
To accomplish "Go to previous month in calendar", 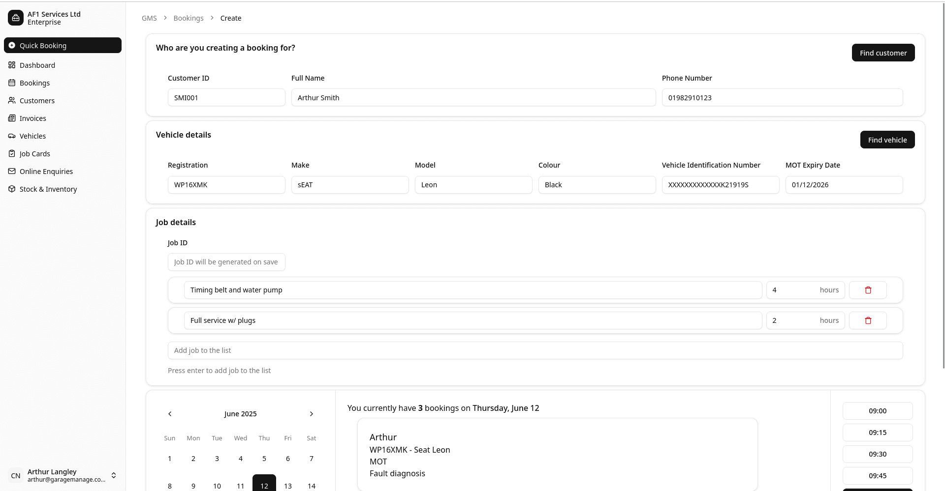I will click(170, 414).
